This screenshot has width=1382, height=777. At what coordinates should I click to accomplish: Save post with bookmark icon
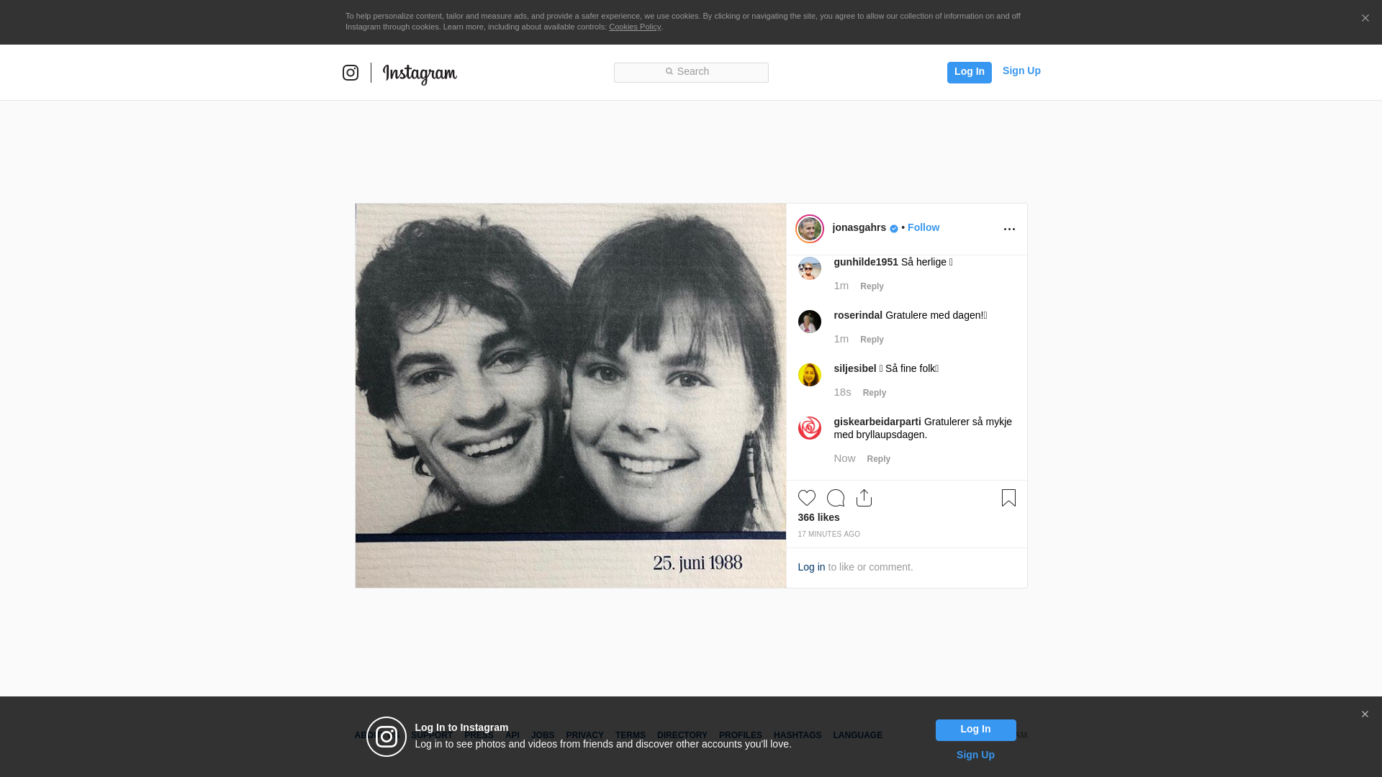point(1008,498)
